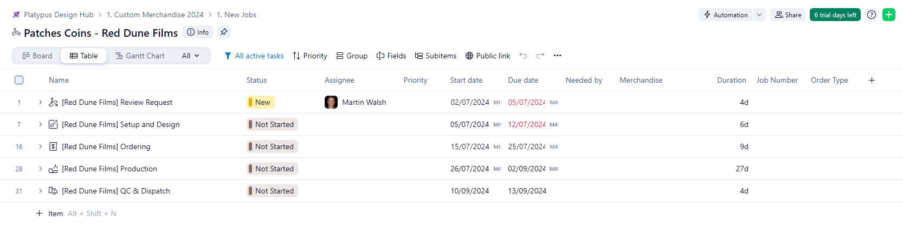Image resolution: width=903 pixels, height=227 pixels.
Task: Tick the select-all checkbox in header
Action: 19,80
